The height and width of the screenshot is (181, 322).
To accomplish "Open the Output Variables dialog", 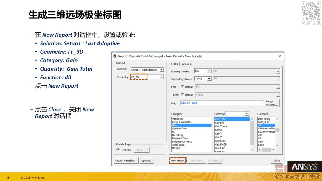I will [126, 160].
